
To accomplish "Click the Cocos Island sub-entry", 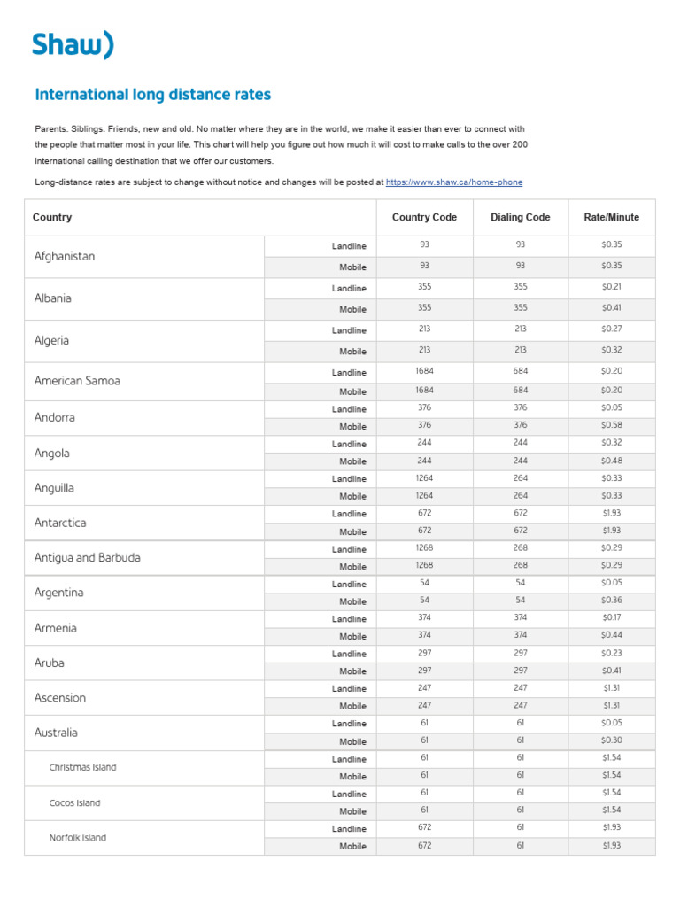I will click(74, 803).
